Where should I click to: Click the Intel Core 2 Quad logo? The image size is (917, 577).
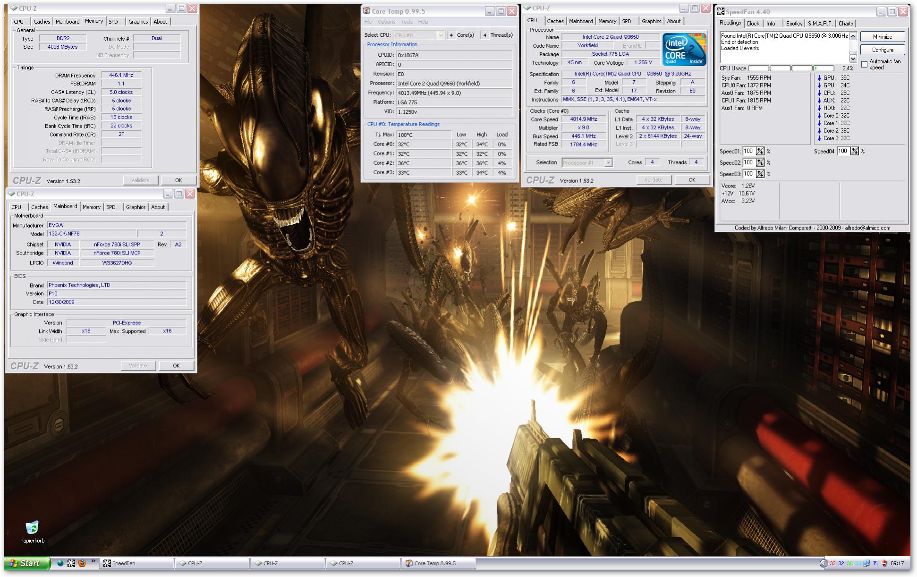[684, 50]
